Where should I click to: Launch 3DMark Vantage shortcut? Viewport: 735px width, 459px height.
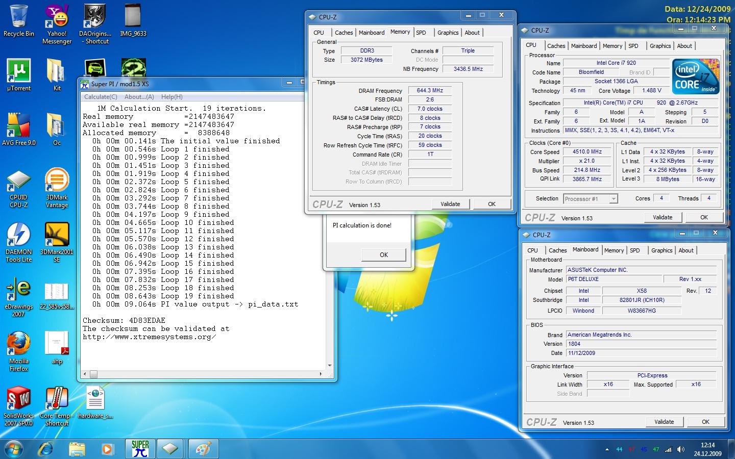(x=57, y=188)
